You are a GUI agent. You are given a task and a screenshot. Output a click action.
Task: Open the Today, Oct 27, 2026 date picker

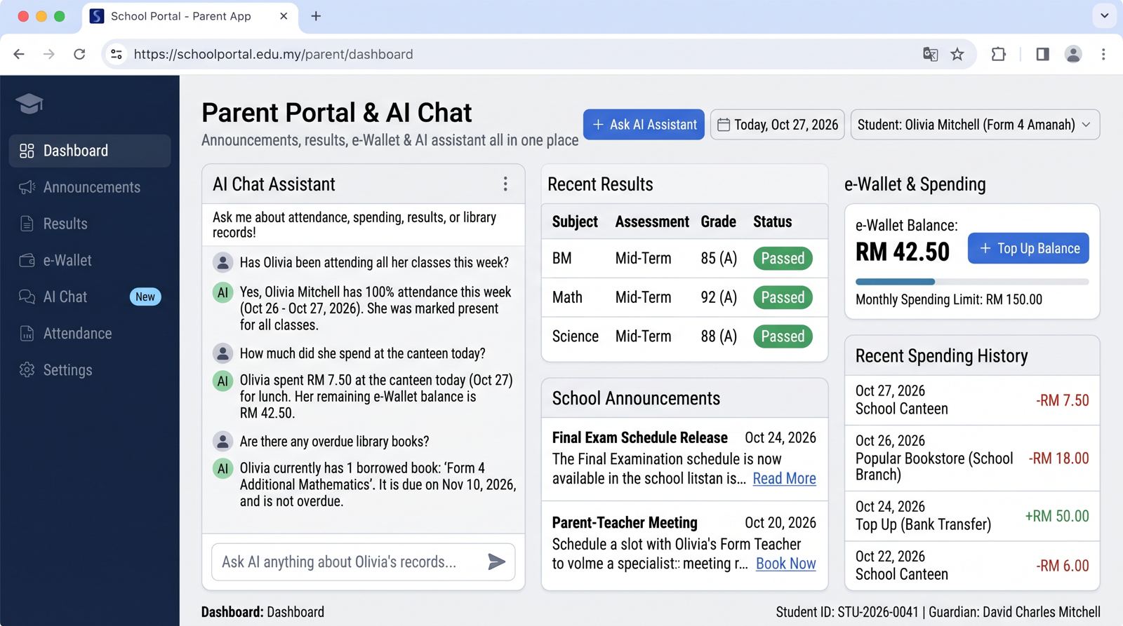[777, 125]
